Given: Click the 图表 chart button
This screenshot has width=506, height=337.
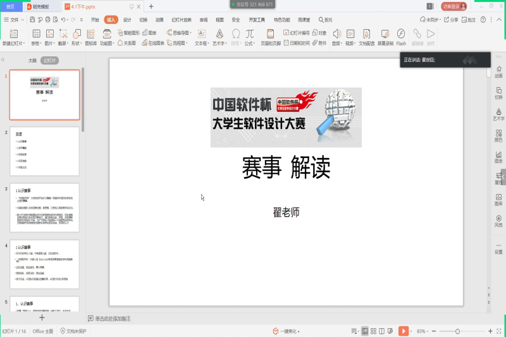Looking at the screenshot, I should [149, 33].
